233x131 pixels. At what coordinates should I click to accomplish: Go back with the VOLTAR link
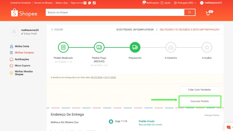57,30
